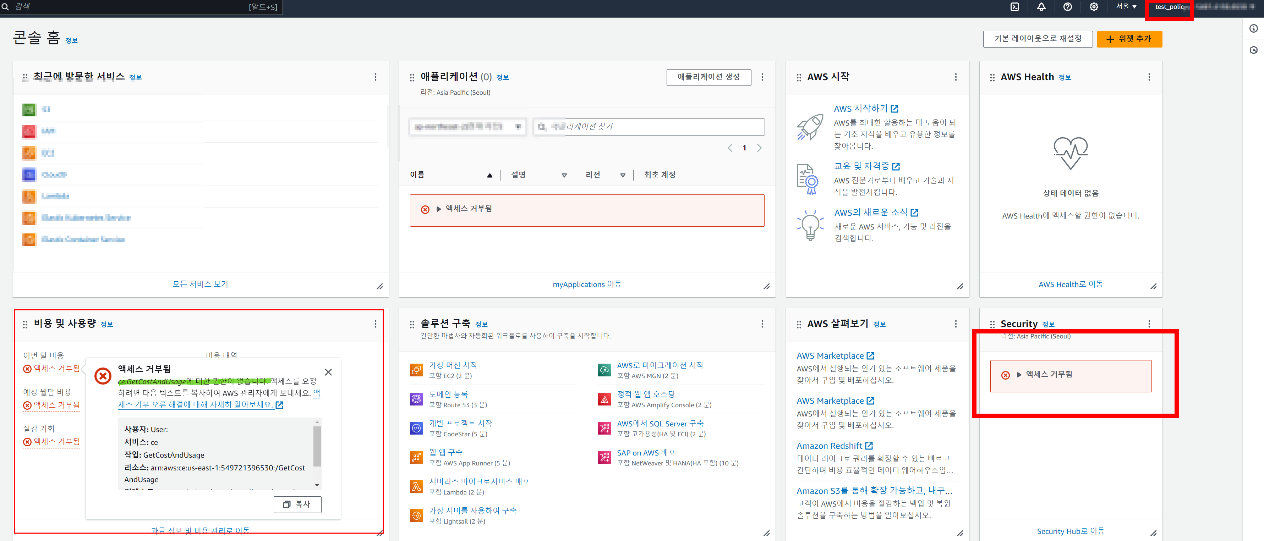Expand 액세스 거부됨 in Security widget

pyautogui.click(x=1019, y=375)
